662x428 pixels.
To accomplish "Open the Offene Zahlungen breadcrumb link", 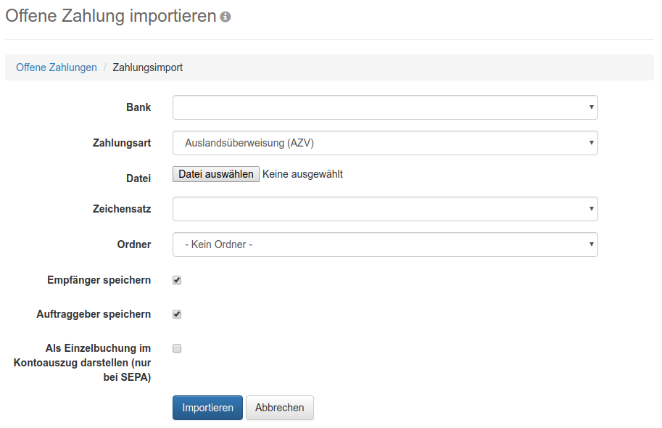I will tap(56, 67).
